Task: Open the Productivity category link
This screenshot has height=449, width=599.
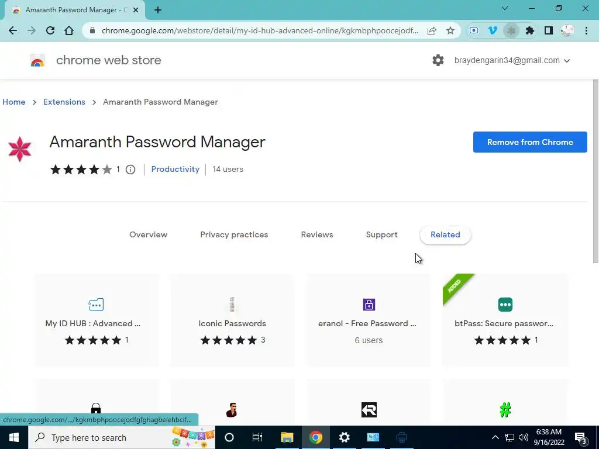Action: tap(175, 169)
